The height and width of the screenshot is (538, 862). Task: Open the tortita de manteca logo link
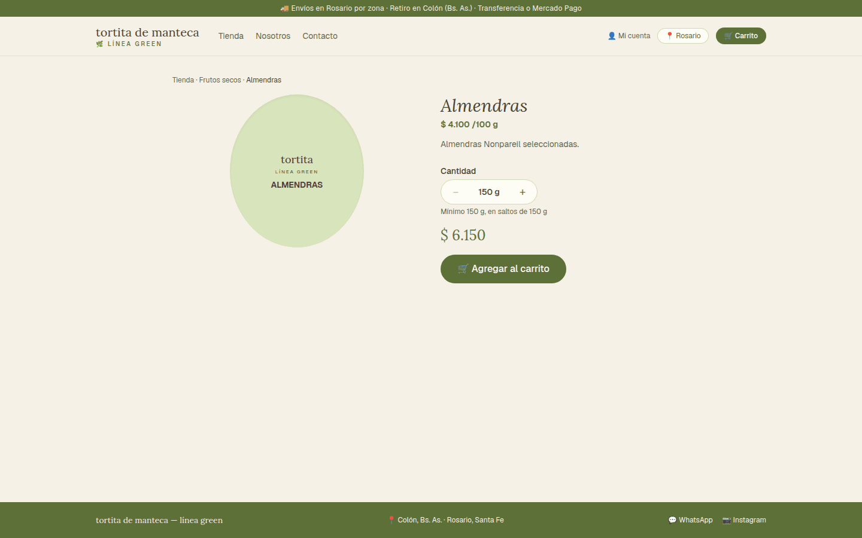click(x=147, y=36)
